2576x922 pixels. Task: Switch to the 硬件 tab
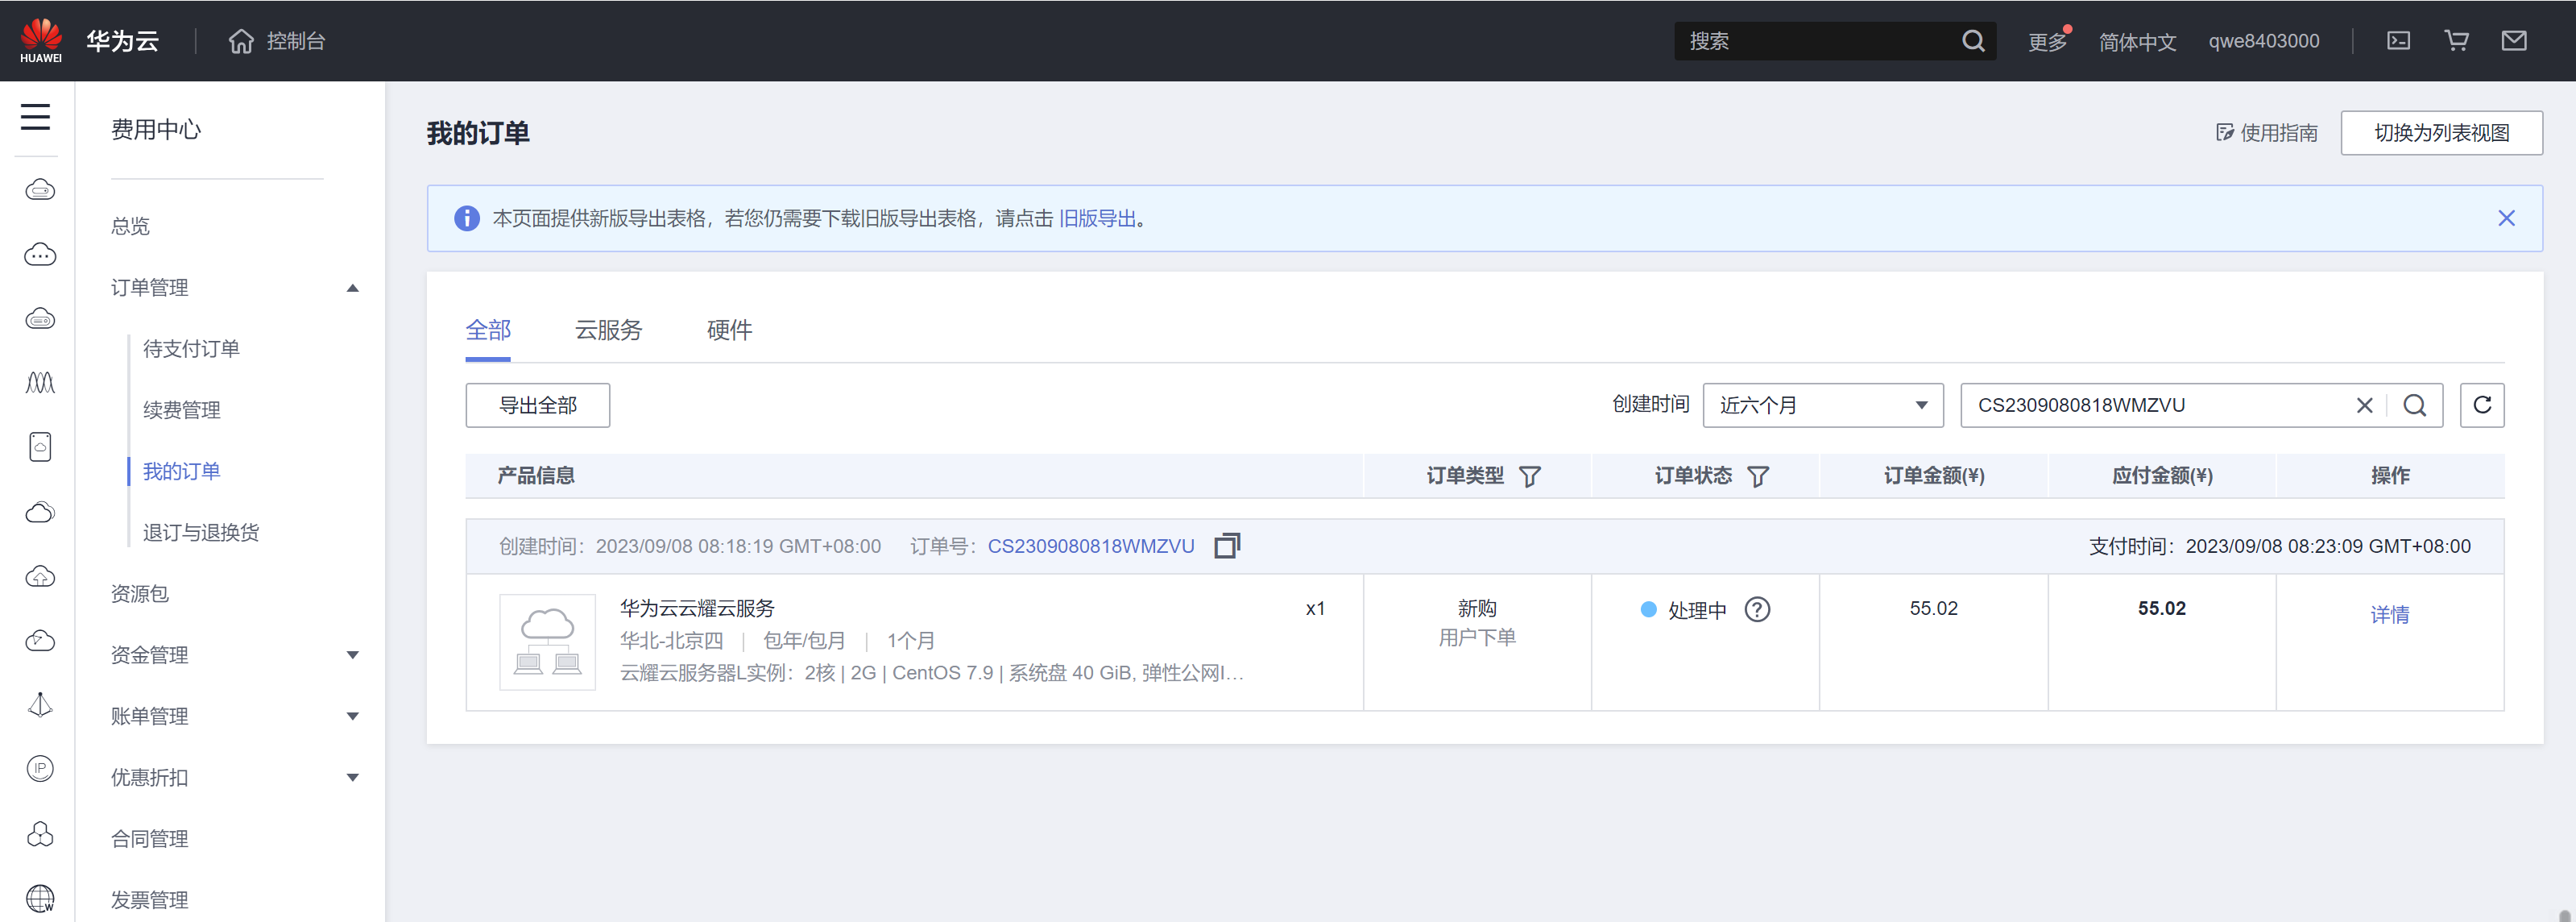click(729, 330)
